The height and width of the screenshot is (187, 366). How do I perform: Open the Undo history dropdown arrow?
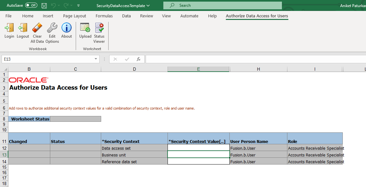(x=59, y=5)
